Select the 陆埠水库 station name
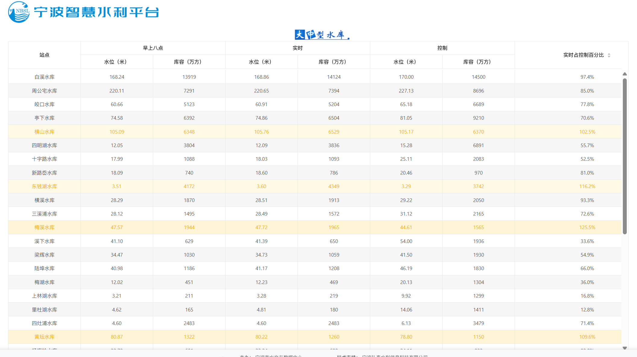The width and height of the screenshot is (637, 357). [44, 268]
